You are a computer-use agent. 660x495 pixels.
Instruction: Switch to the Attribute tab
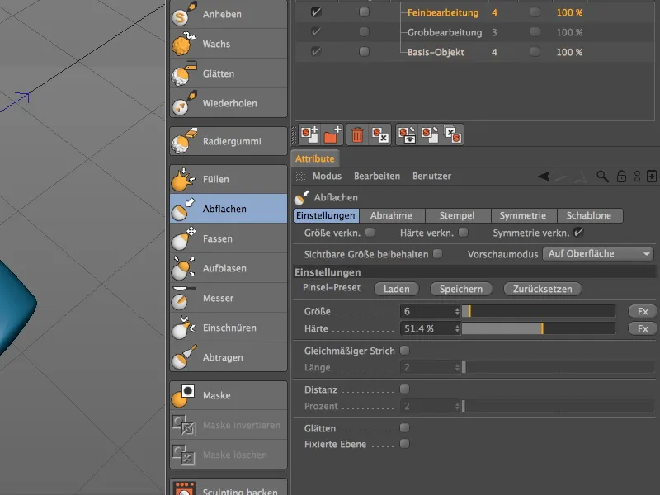tap(315, 158)
